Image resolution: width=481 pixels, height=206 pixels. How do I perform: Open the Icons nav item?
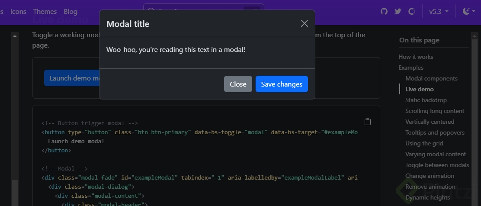pyautogui.click(x=18, y=12)
